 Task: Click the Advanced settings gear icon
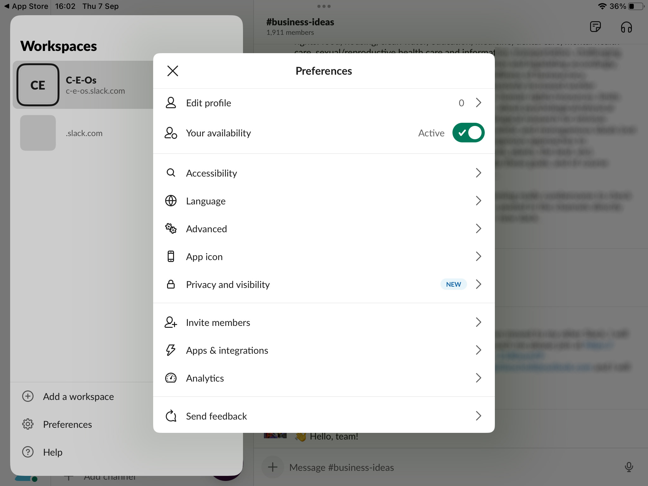(x=171, y=228)
